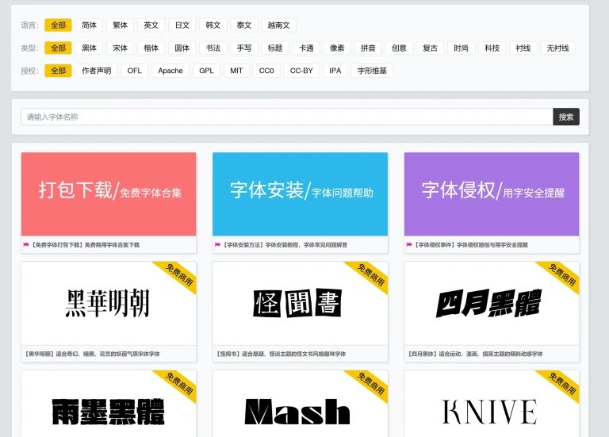Click 免费商用 ribbon on Mash card

tap(370, 385)
